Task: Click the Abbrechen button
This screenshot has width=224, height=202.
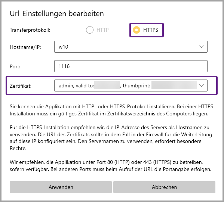Action: 164,187
